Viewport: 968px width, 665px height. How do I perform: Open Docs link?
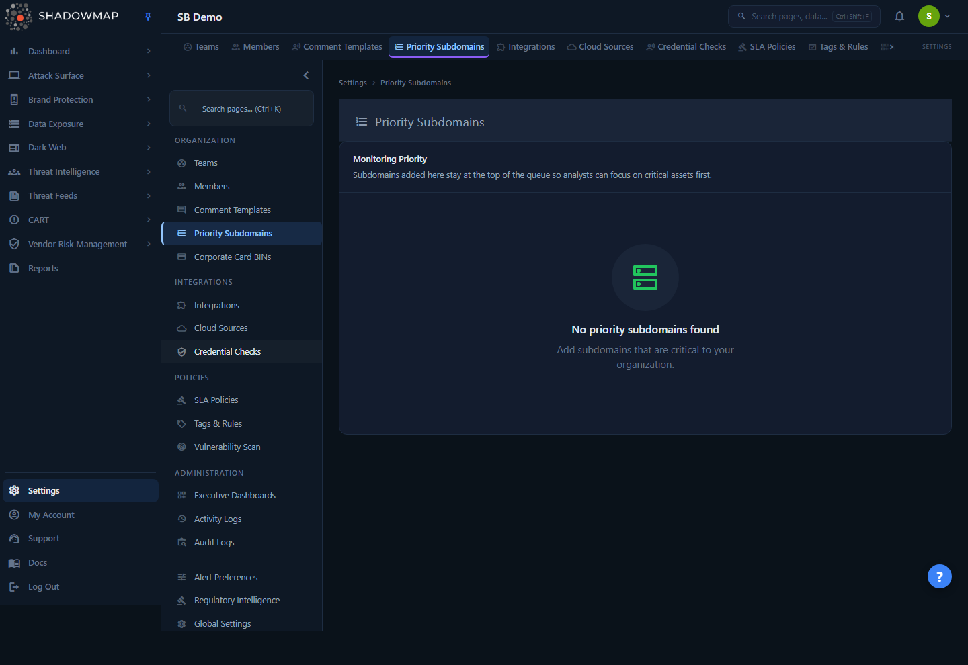pyautogui.click(x=38, y=562)
